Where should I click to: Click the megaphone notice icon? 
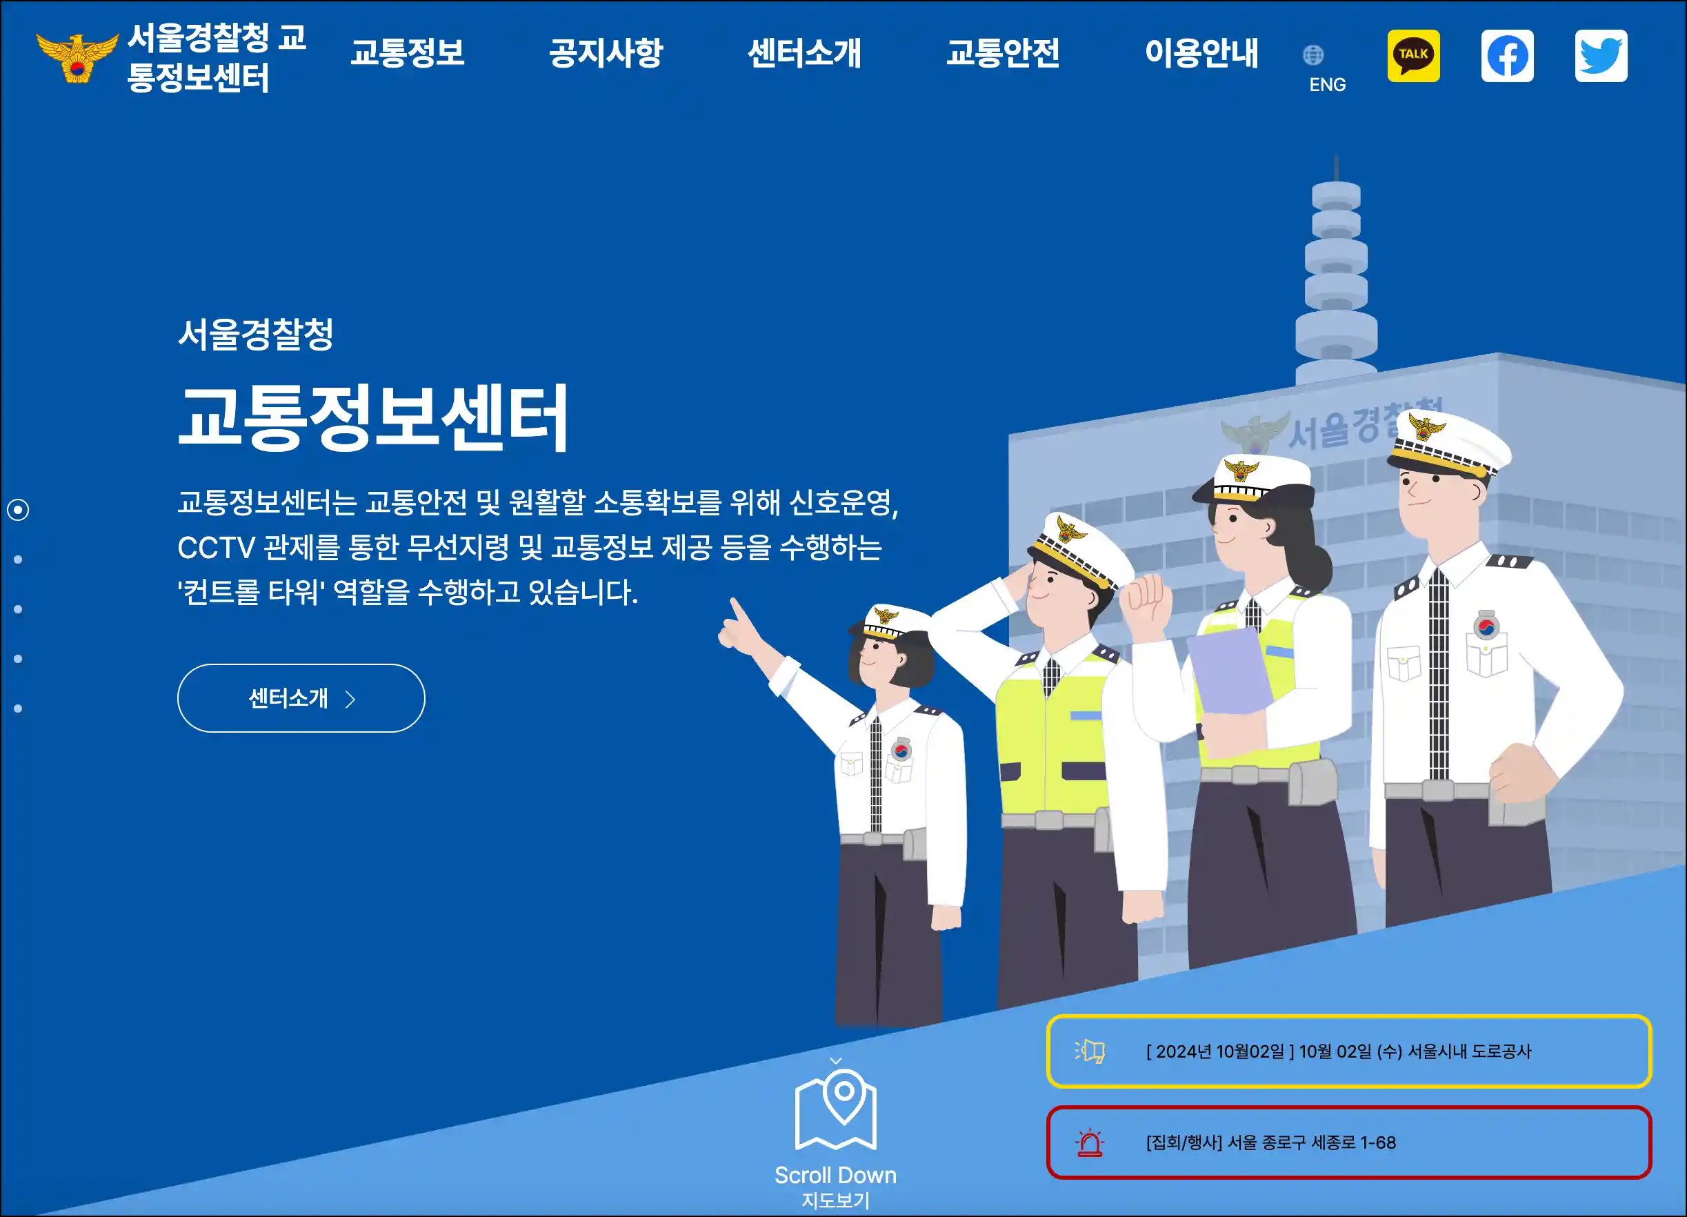pos(1090,1051)
